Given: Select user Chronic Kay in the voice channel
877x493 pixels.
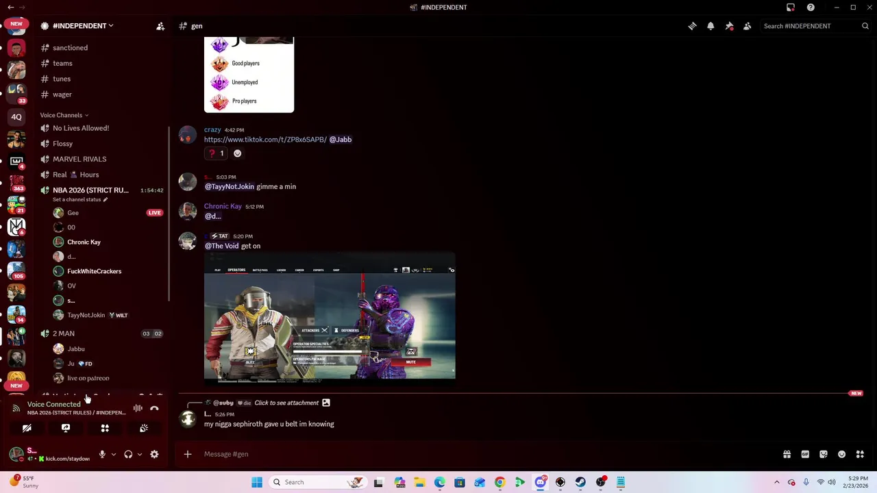Looking at the screenshot, I should (84, 242).
